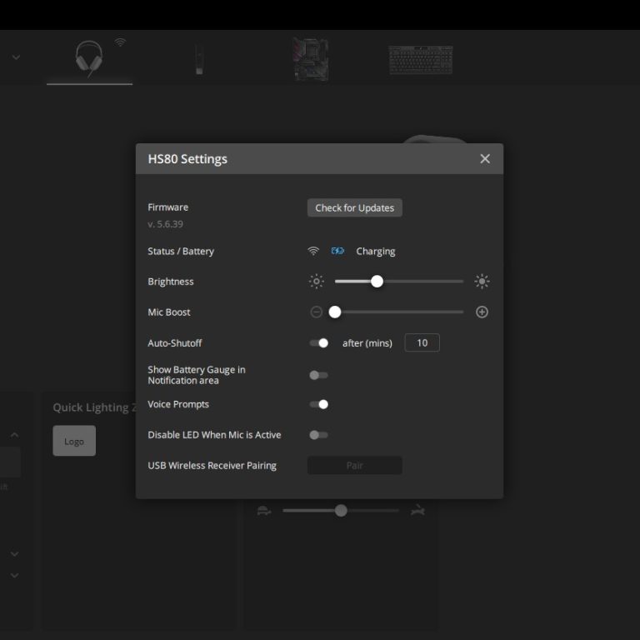Click the Brightness slider handle
Image resolution: width=640 pixels, height=640 pixels.
click(377, 282)
